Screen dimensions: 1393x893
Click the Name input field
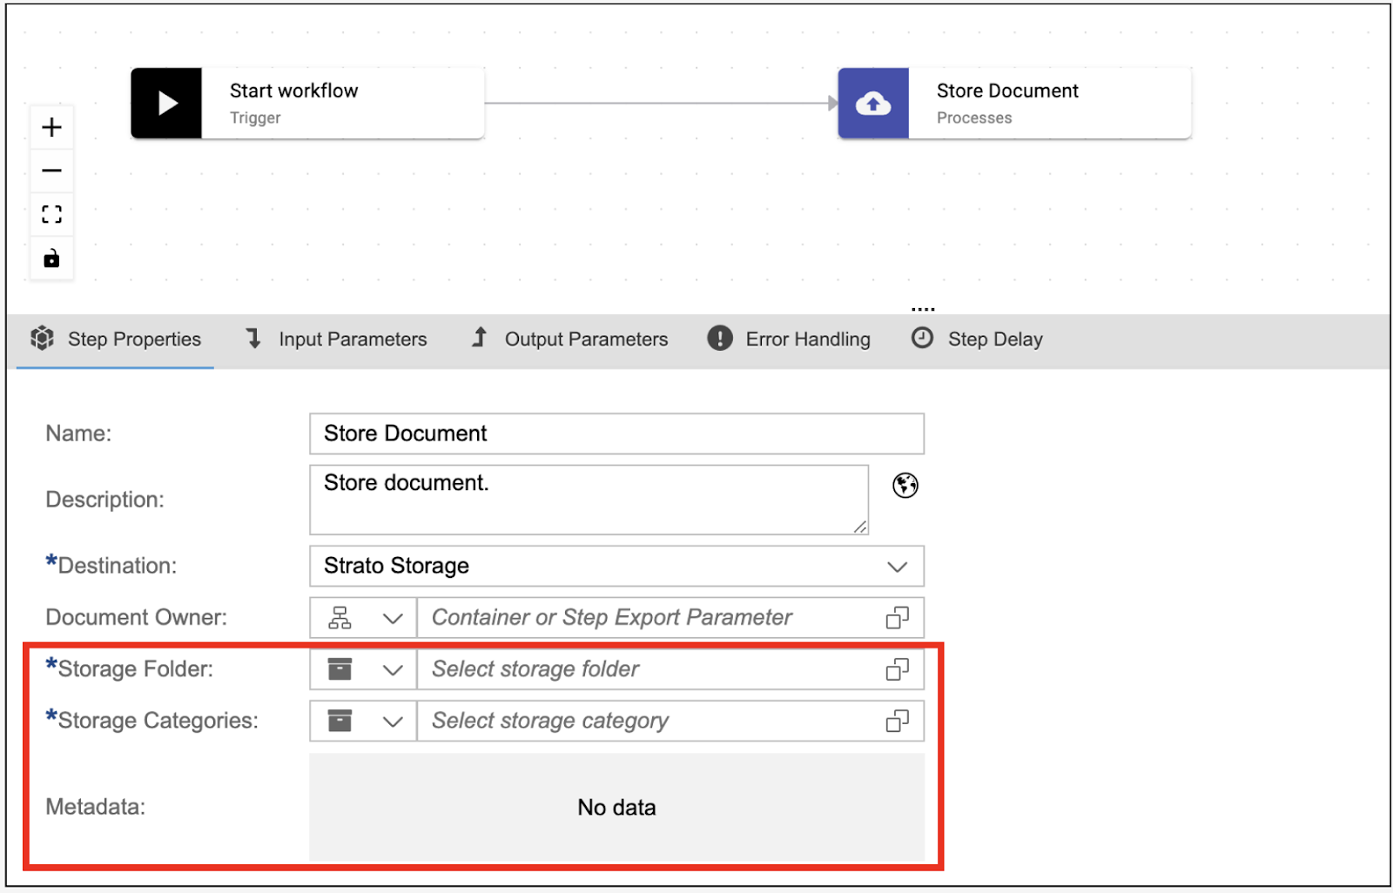pyautogui.click(x=616, y=433)
